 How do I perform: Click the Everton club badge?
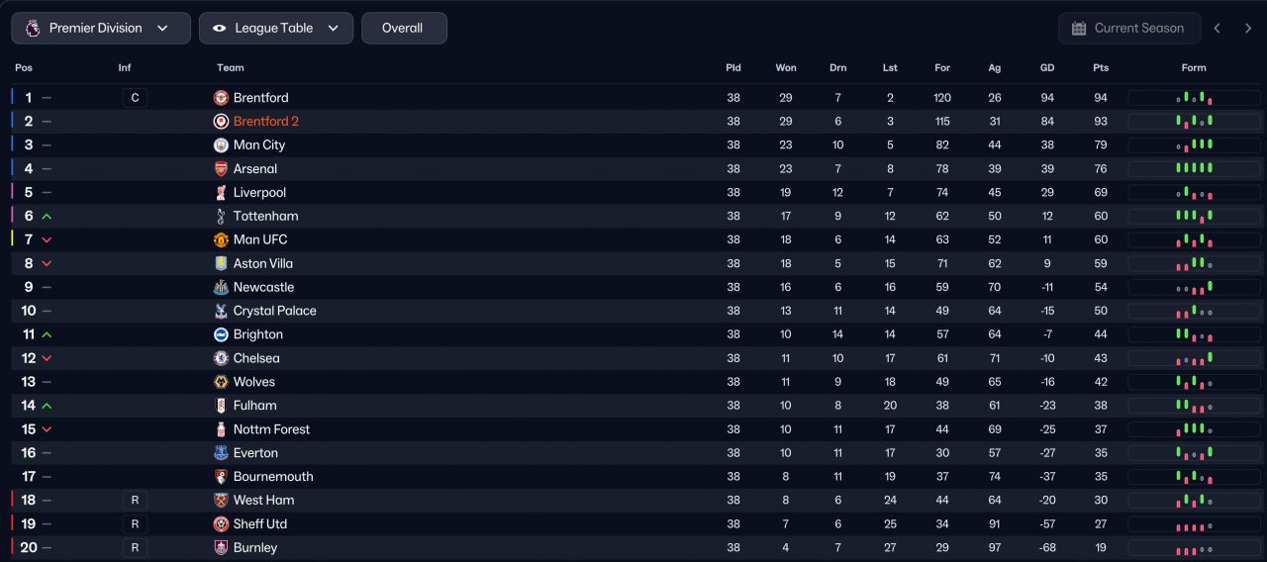(x=221, y=453)
